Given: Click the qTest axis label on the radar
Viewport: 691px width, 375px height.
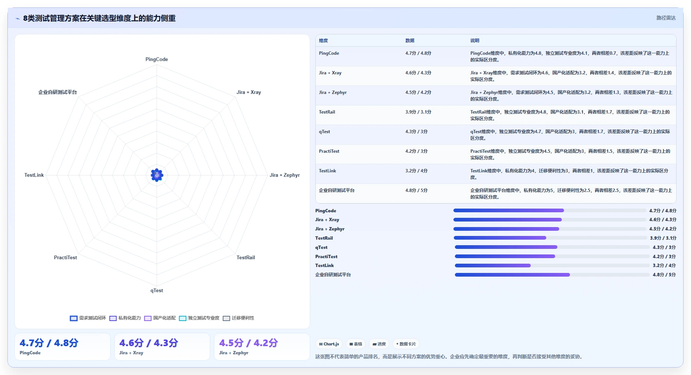Looking at the screenshot, I should pyautogui.click(x=157, y=290).
